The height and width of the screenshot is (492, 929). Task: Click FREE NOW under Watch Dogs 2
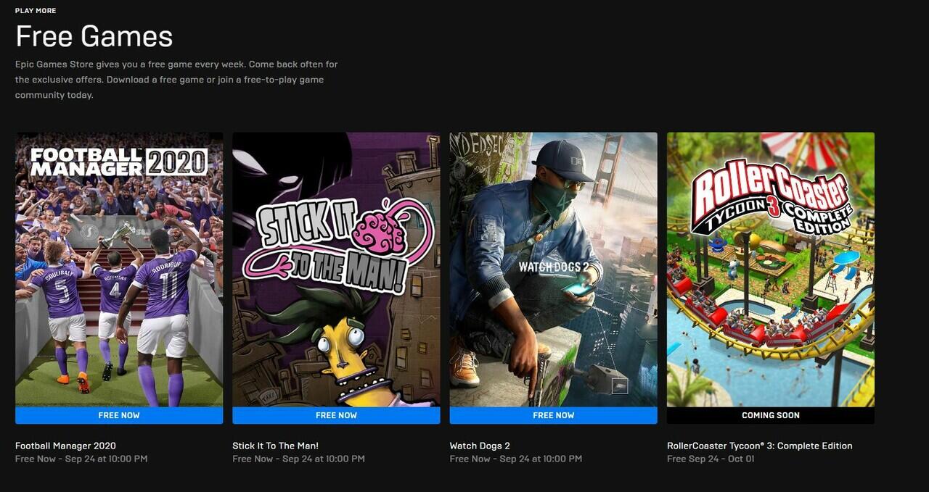click(553, 415)
